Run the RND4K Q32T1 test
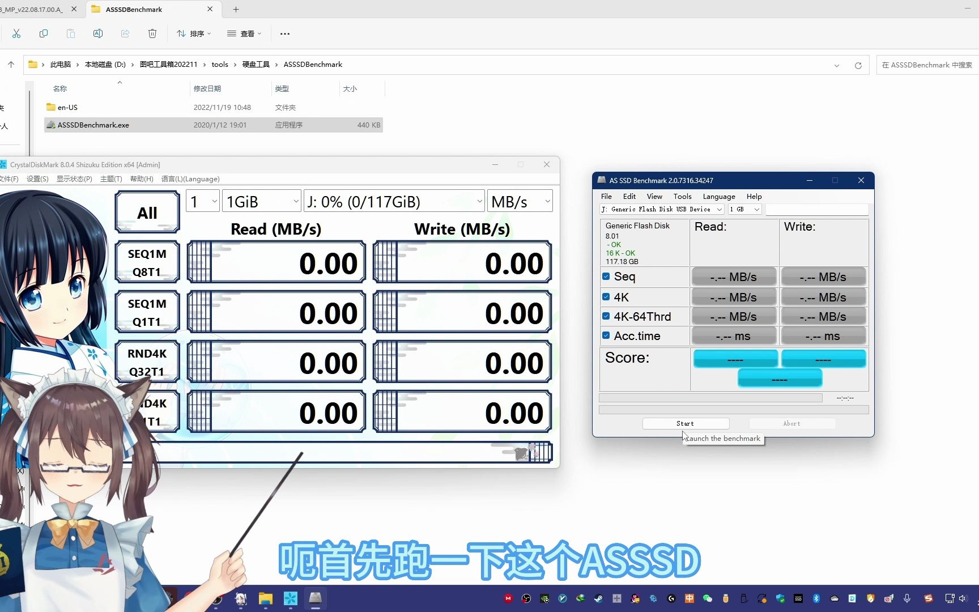Viewport: 979px width, 612px height. tap(147, 362)
